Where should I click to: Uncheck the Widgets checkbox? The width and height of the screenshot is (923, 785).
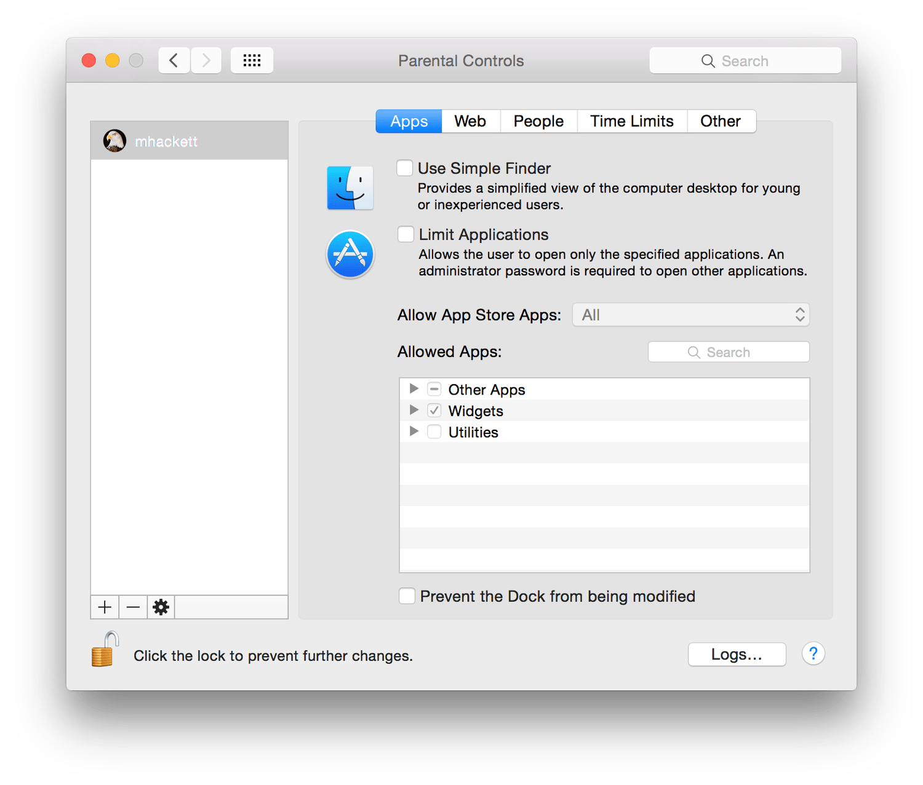[434, 410]
